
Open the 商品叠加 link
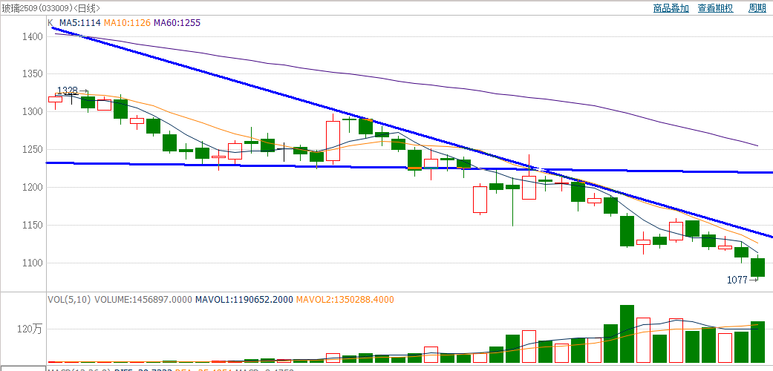click(671, 8)
